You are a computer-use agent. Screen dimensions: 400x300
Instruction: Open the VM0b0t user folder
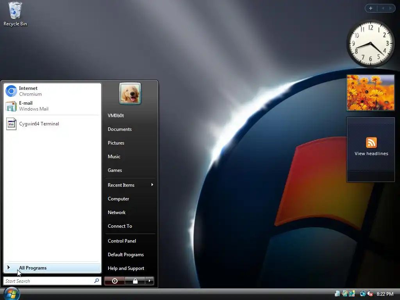(x=116, y=116)
